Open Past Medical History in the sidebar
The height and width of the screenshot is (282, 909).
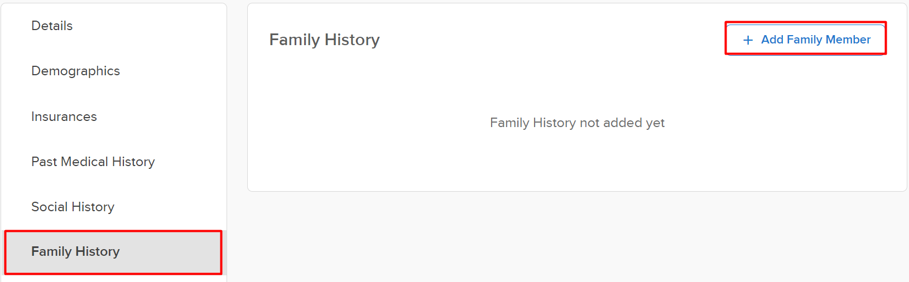click(x=93, y=162)
